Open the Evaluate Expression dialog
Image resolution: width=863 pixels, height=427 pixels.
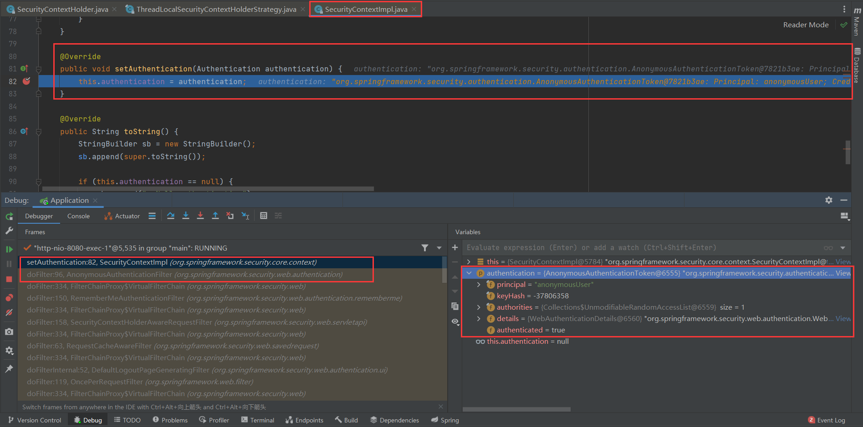tap(264, 216)
